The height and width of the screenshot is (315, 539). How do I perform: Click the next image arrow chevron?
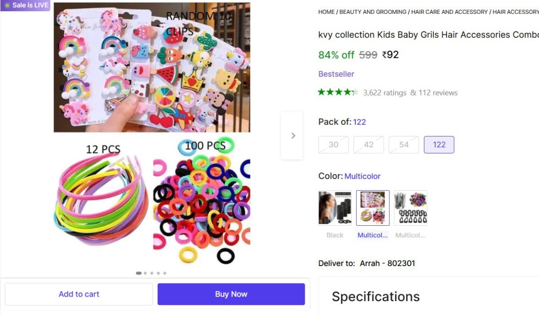coord(292,136)
